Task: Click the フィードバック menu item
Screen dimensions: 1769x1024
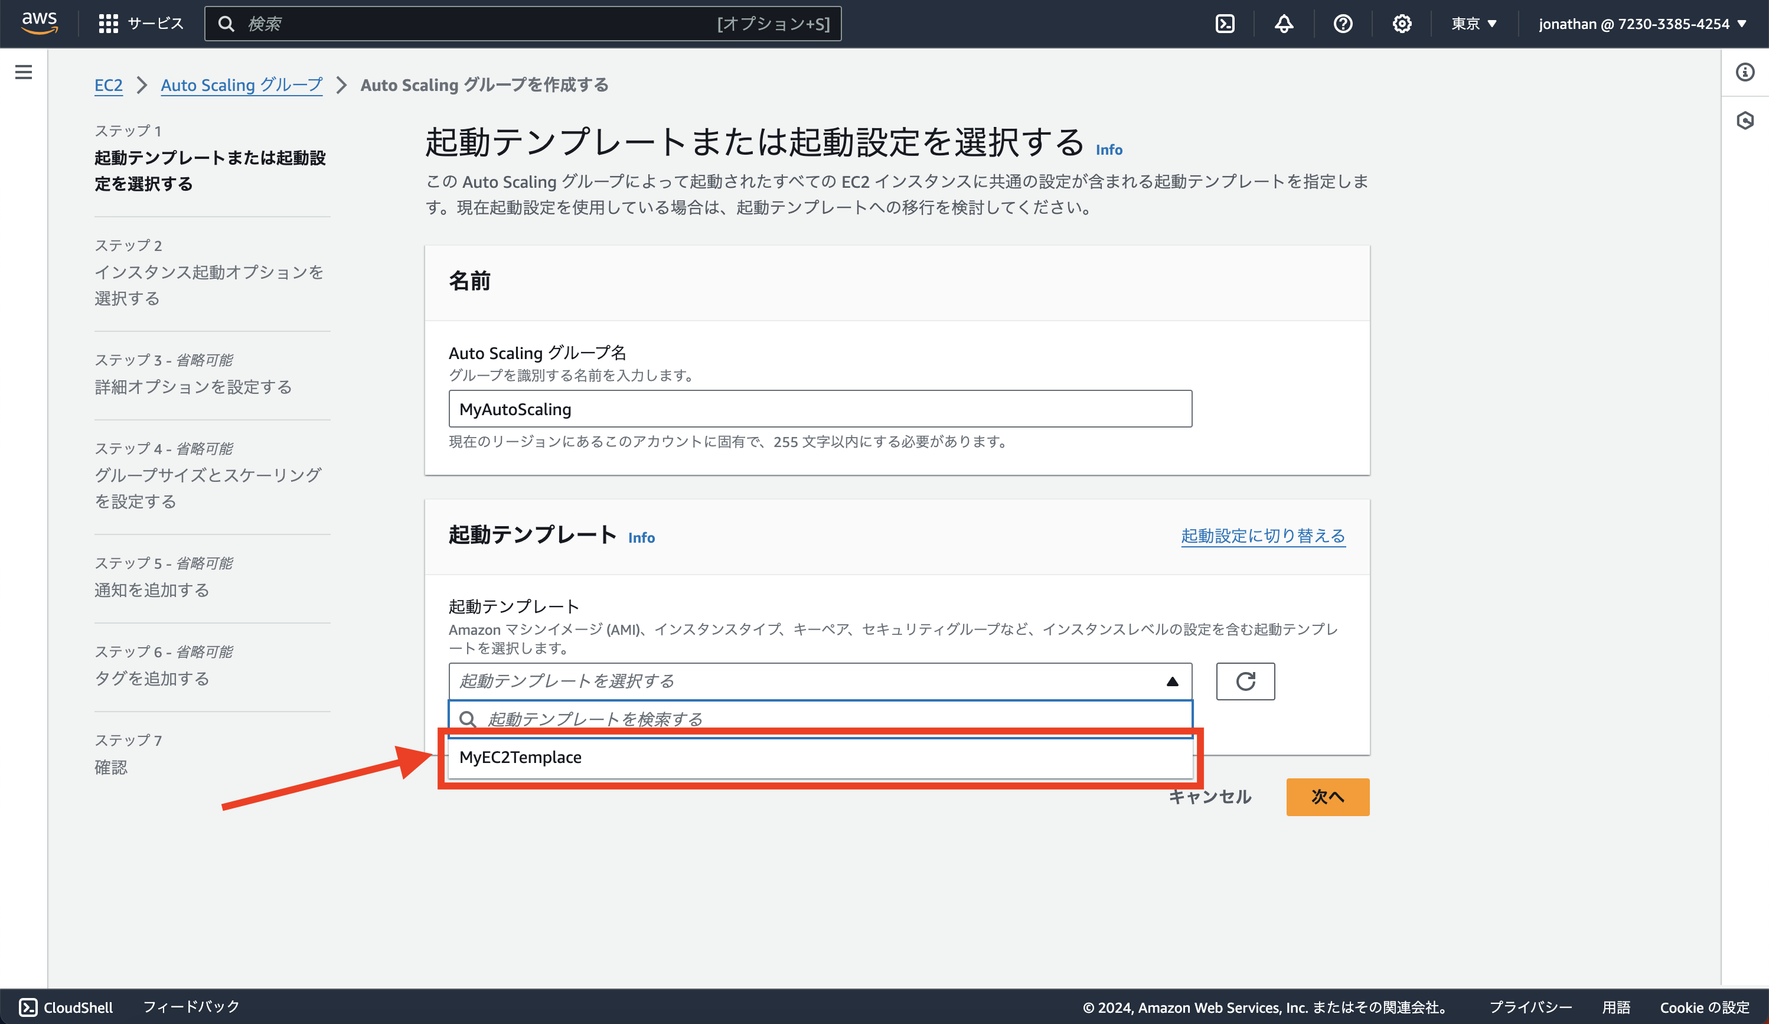Action: 191,1006
